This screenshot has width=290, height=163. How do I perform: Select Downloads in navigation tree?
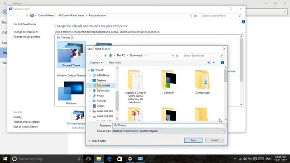(103, 91)
